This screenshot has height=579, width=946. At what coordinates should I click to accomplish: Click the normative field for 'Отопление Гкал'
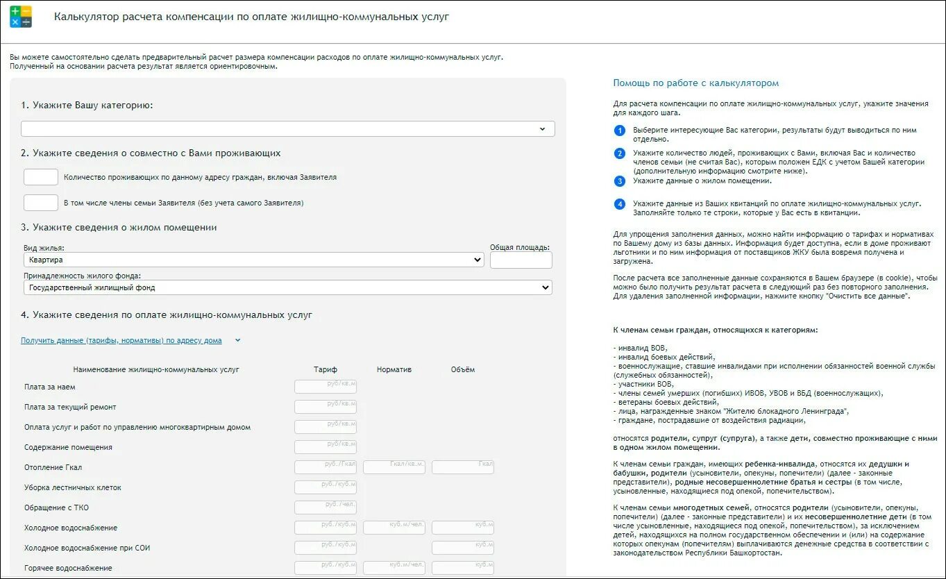[x=394, y=467]
